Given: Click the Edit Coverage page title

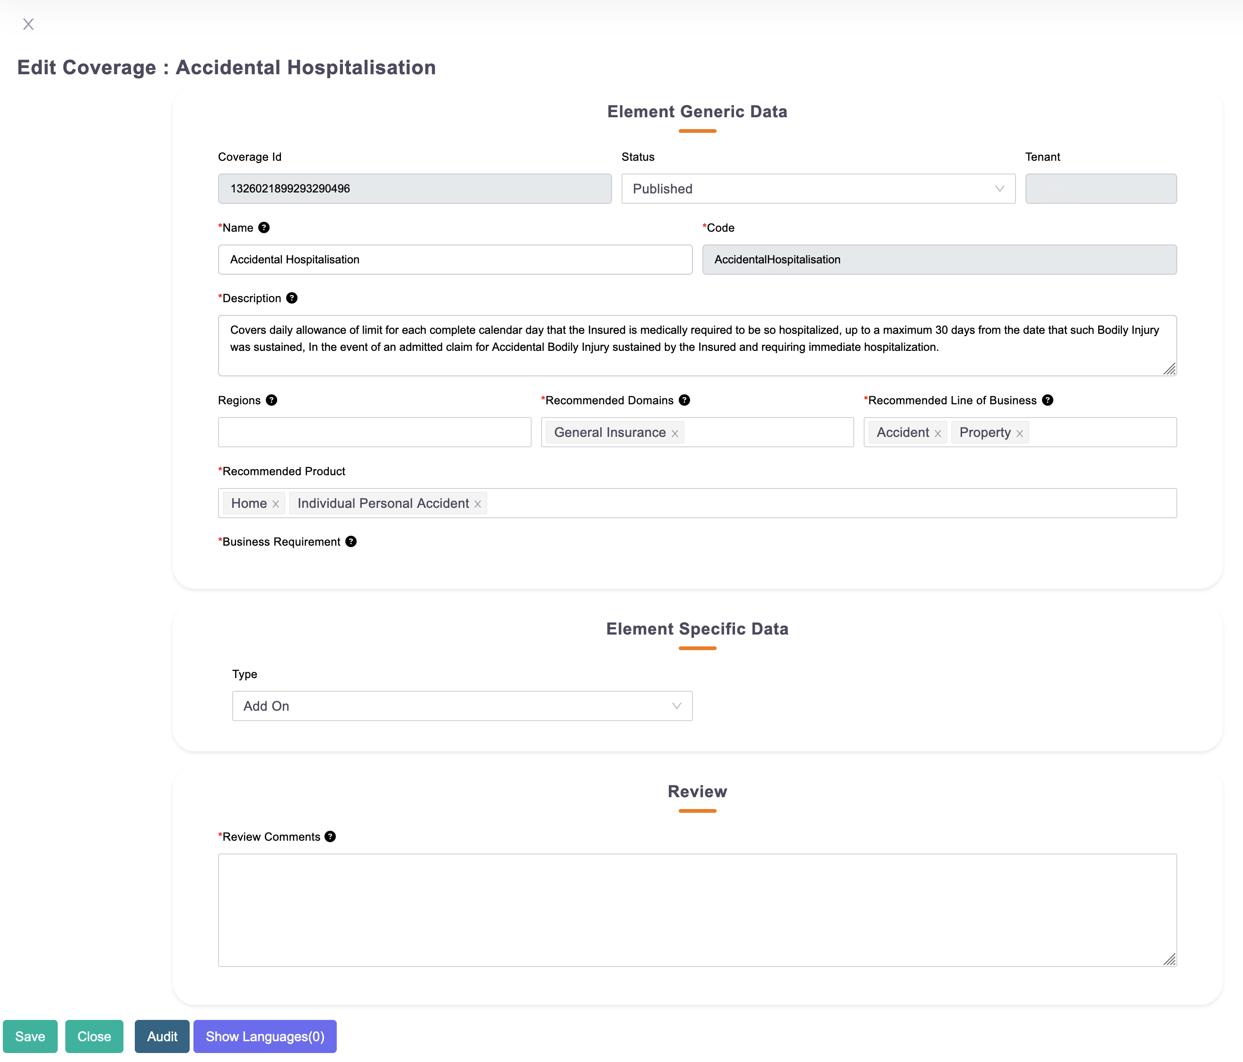Looking at the screenshot, I should (x=226, y=67).
